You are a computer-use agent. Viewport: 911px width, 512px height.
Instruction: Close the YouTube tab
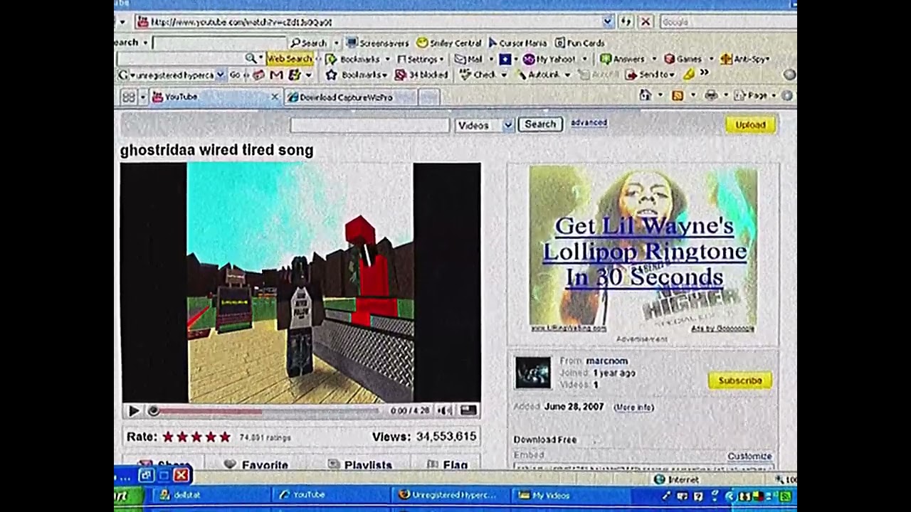pos(275,97)
